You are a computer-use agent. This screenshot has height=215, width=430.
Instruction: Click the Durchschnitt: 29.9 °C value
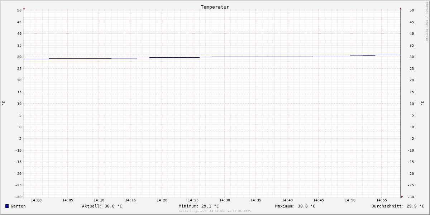pos(398,206)
